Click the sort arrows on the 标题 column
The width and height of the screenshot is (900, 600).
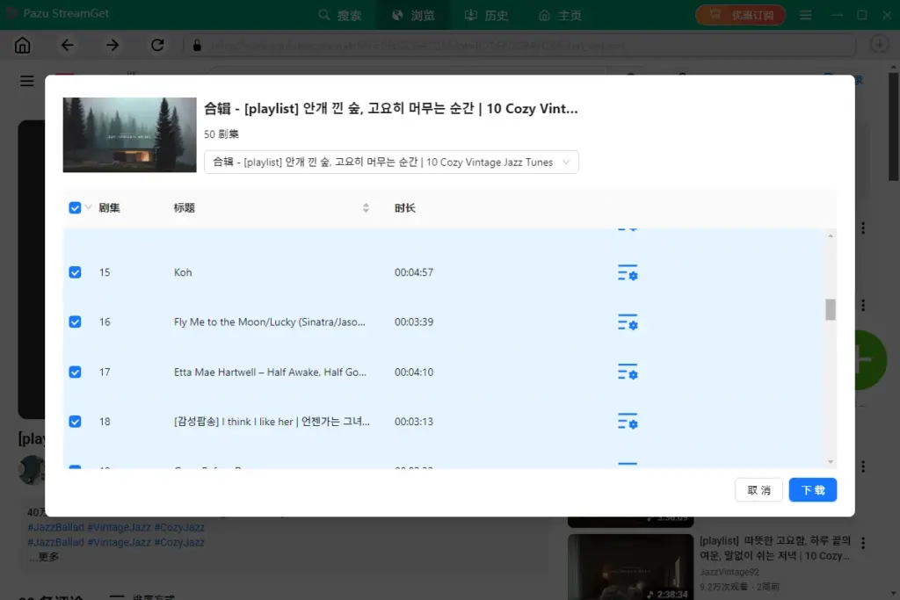(367, 207)
